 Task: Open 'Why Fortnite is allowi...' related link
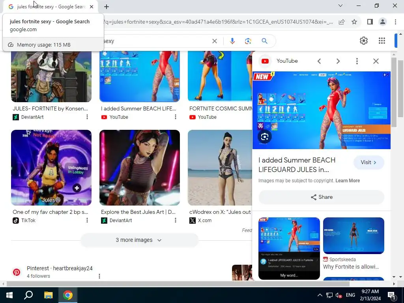point(351,267)
